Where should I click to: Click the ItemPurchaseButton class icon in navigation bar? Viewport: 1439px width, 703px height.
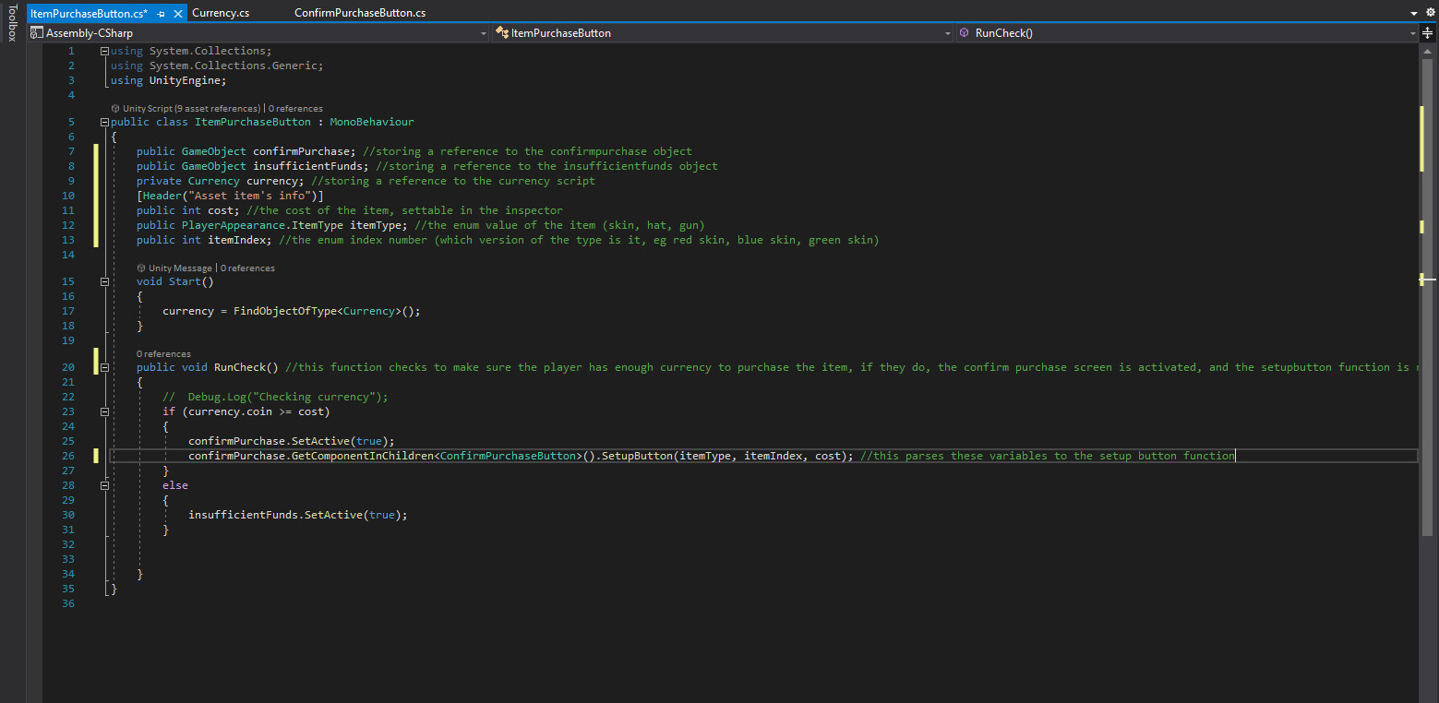pos(502,32)
